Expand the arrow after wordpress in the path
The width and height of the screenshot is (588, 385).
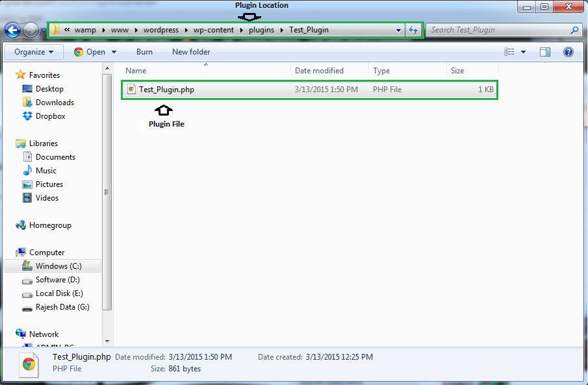click(186, 30)
